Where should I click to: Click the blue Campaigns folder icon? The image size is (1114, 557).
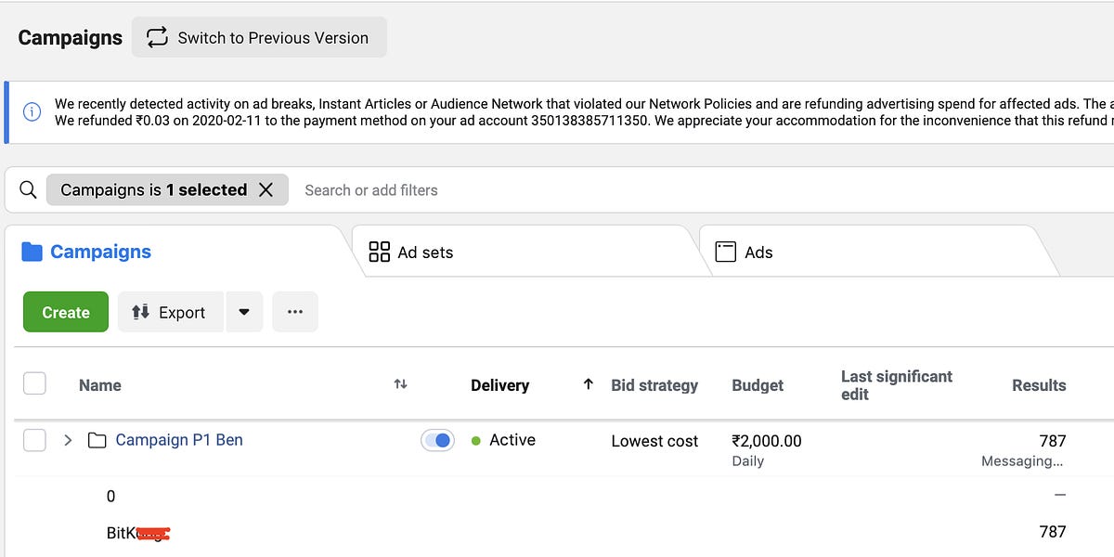pyautogui.click(x=32, y=252)
